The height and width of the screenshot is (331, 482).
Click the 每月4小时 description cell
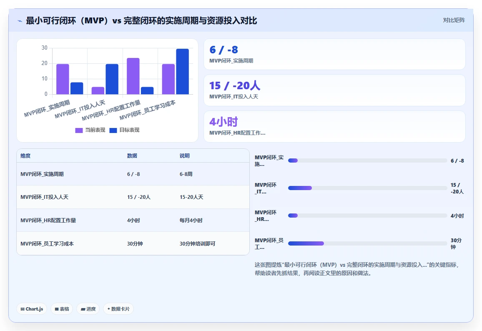pyautogui.click(x=191, y=221)
